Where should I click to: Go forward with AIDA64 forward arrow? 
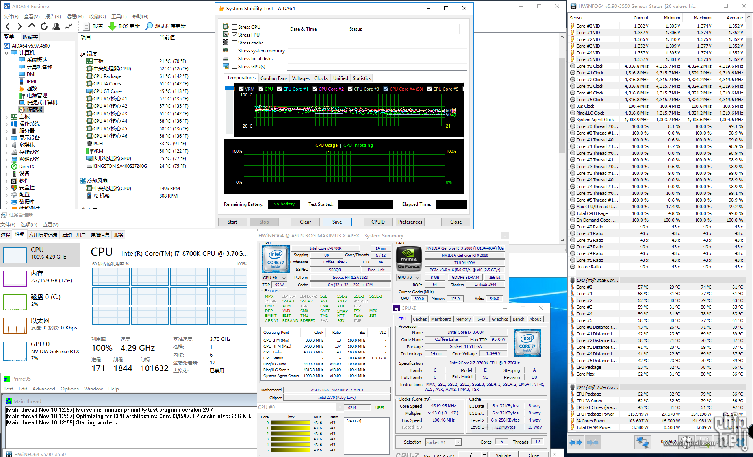(x=19, y=26)
